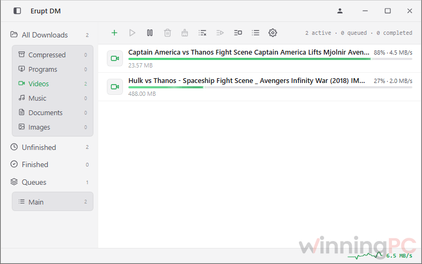
Task: Open the user account icon
Action: pyautogui.click(x=340, y=11)
